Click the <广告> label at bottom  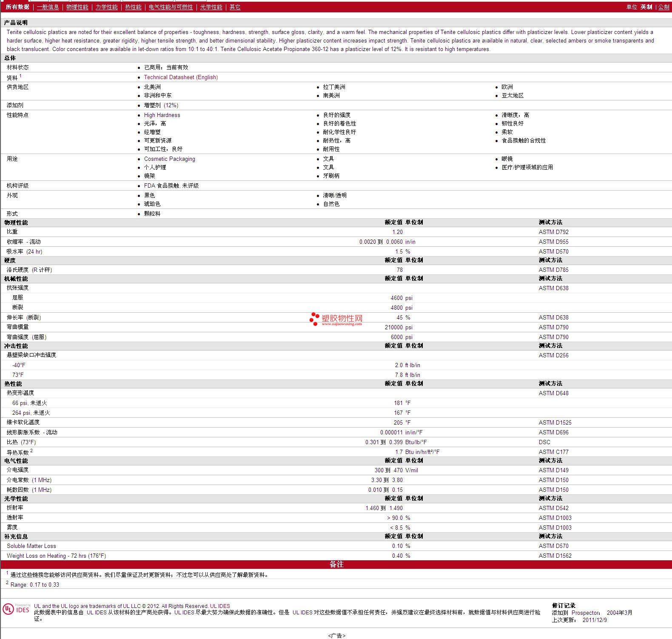(x=336, y=636)
